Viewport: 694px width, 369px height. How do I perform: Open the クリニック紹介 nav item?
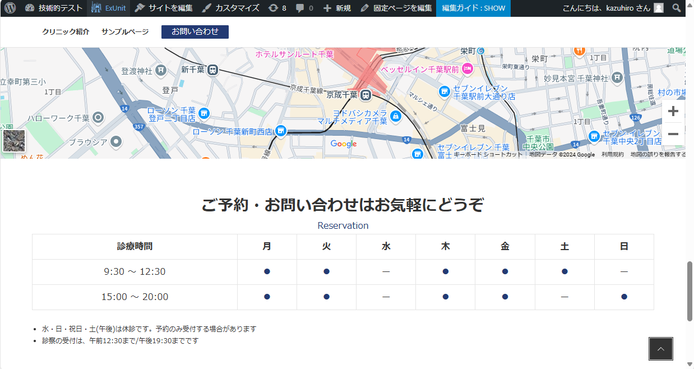click(x=66, y=32)
